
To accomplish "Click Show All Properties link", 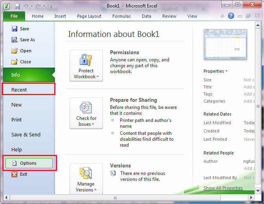I will point(223,188).
